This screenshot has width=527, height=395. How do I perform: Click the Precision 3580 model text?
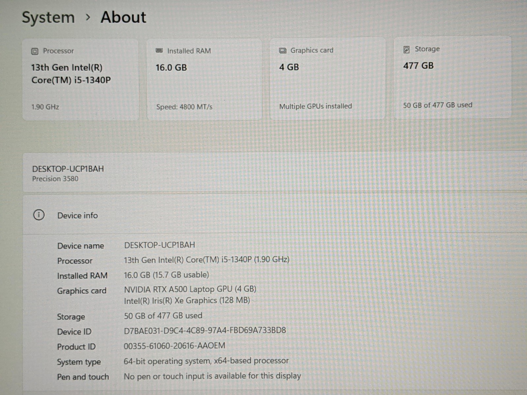pos(55,179)
